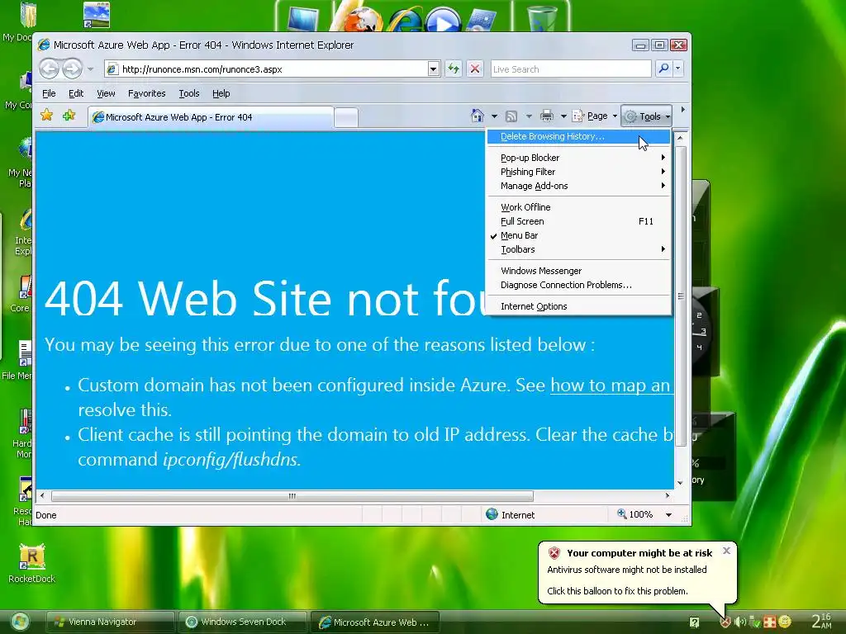Open the Favorites menu

point(147,93)
